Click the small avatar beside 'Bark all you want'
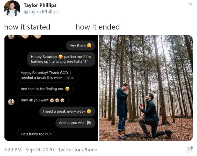This screenshot has height=156, width=197. [11, 102]
